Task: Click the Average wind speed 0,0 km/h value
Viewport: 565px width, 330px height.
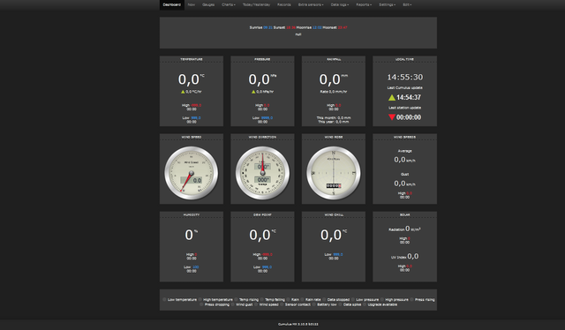Action: pos(404,160)
